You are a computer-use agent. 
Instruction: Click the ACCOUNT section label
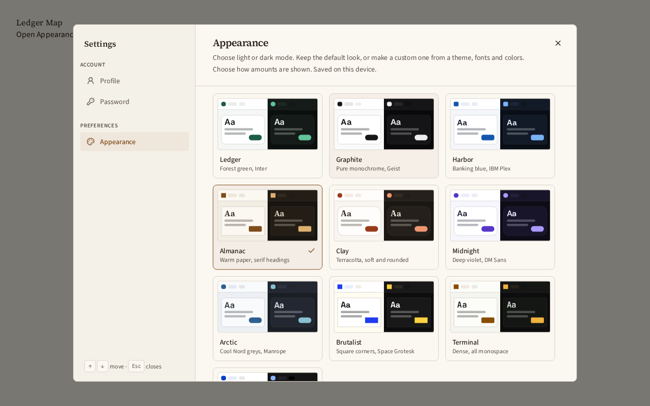(x=93, y=65)
